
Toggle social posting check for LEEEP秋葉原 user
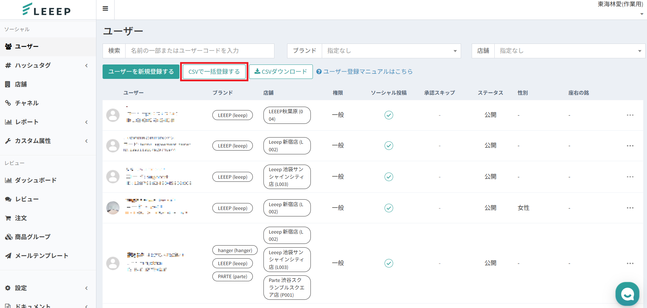389,115
